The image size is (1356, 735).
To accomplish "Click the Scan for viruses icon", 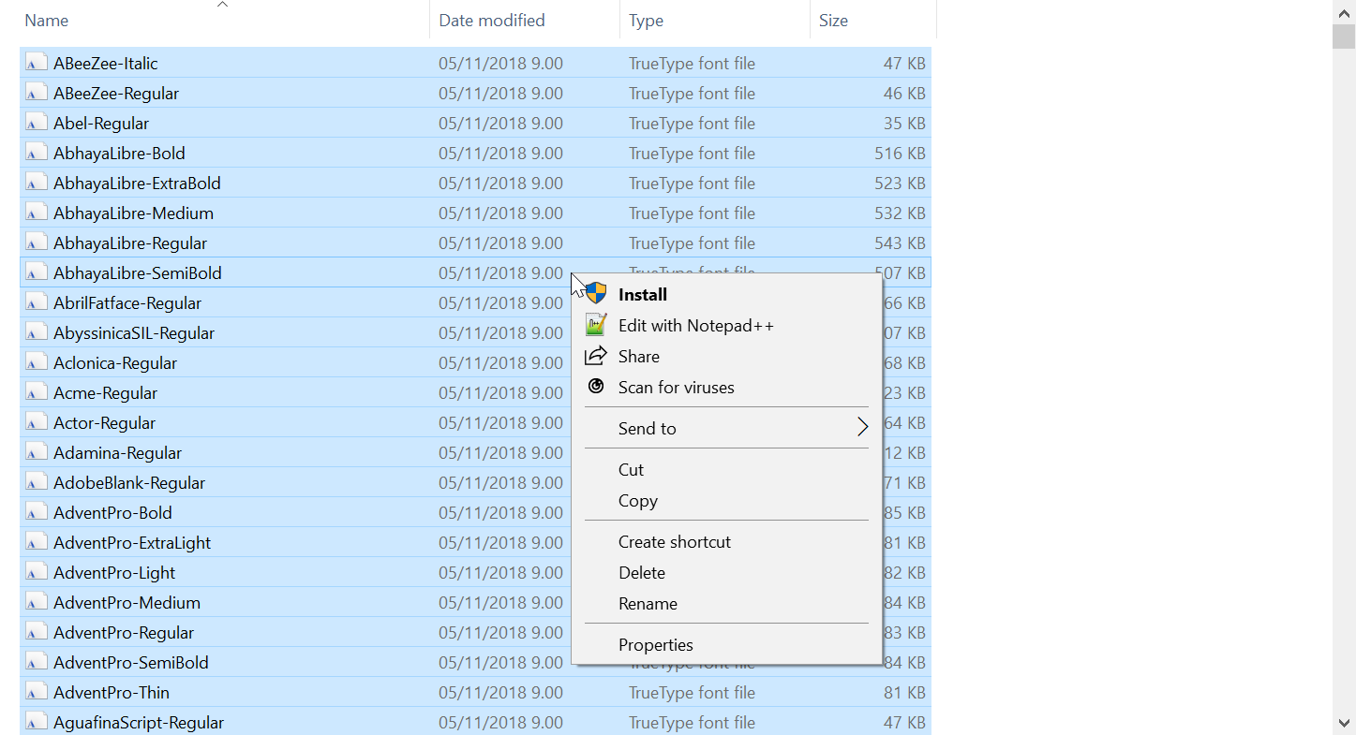I will (596, 387).
